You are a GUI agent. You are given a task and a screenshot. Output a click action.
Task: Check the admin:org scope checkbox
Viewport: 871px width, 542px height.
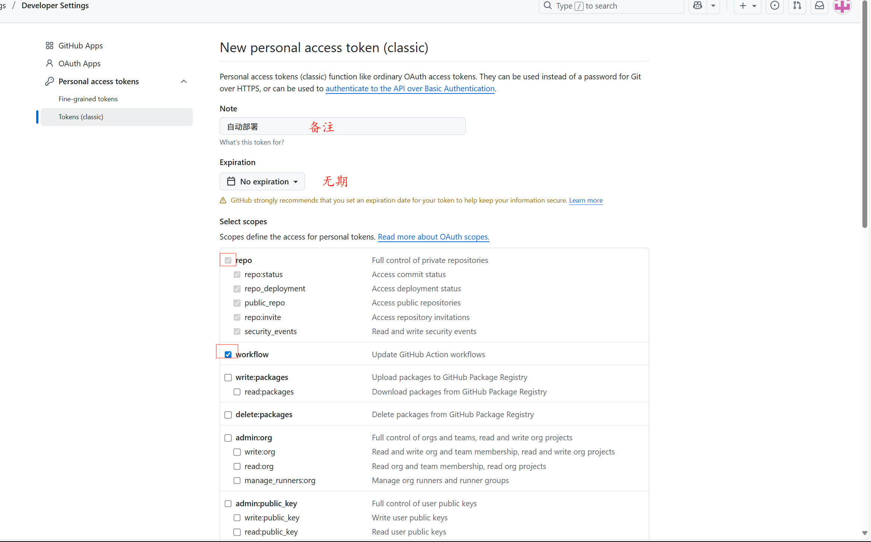(x=228, y=438)
